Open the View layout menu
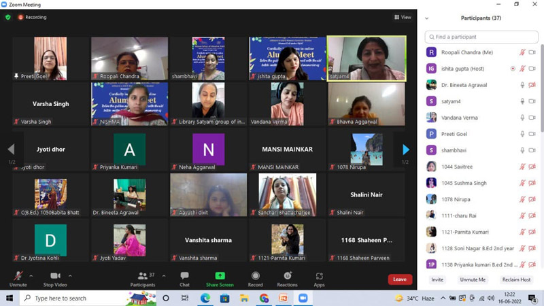Viewport: 544px width, 306px height. coord(403,17)
